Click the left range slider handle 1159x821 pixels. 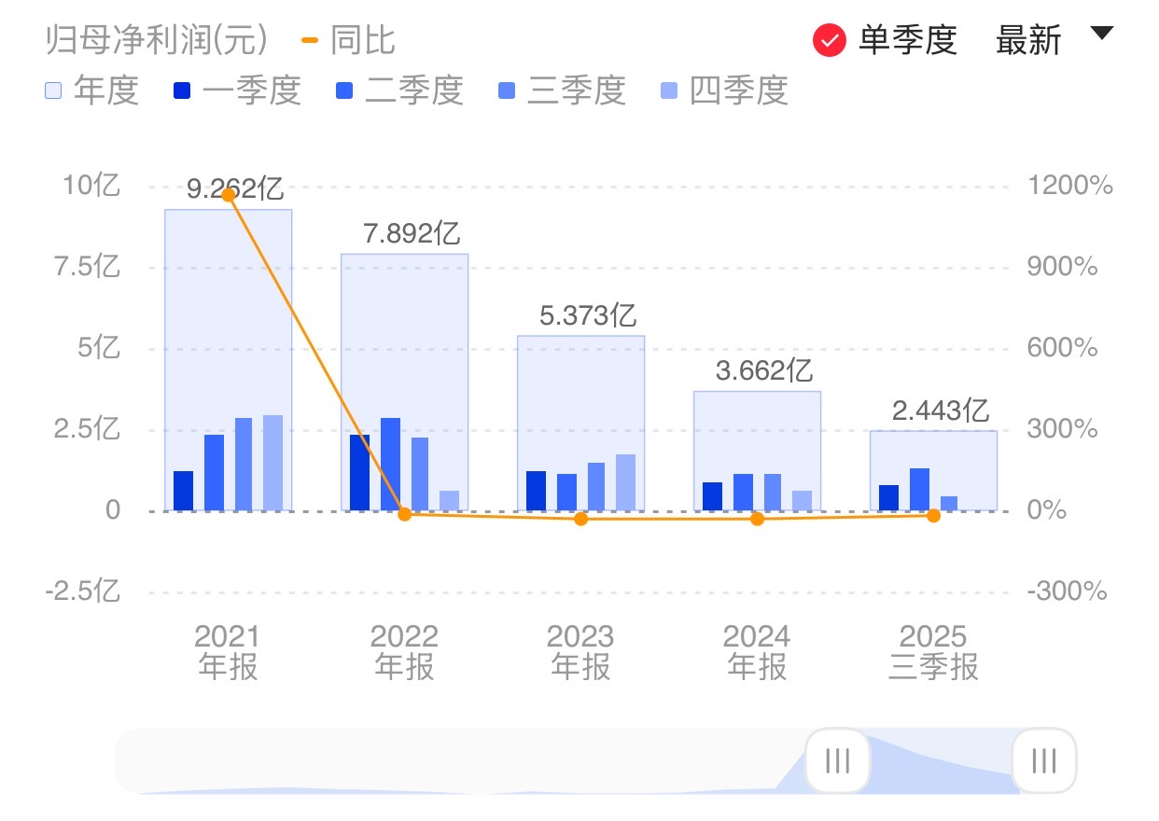[x=837, y=761]
